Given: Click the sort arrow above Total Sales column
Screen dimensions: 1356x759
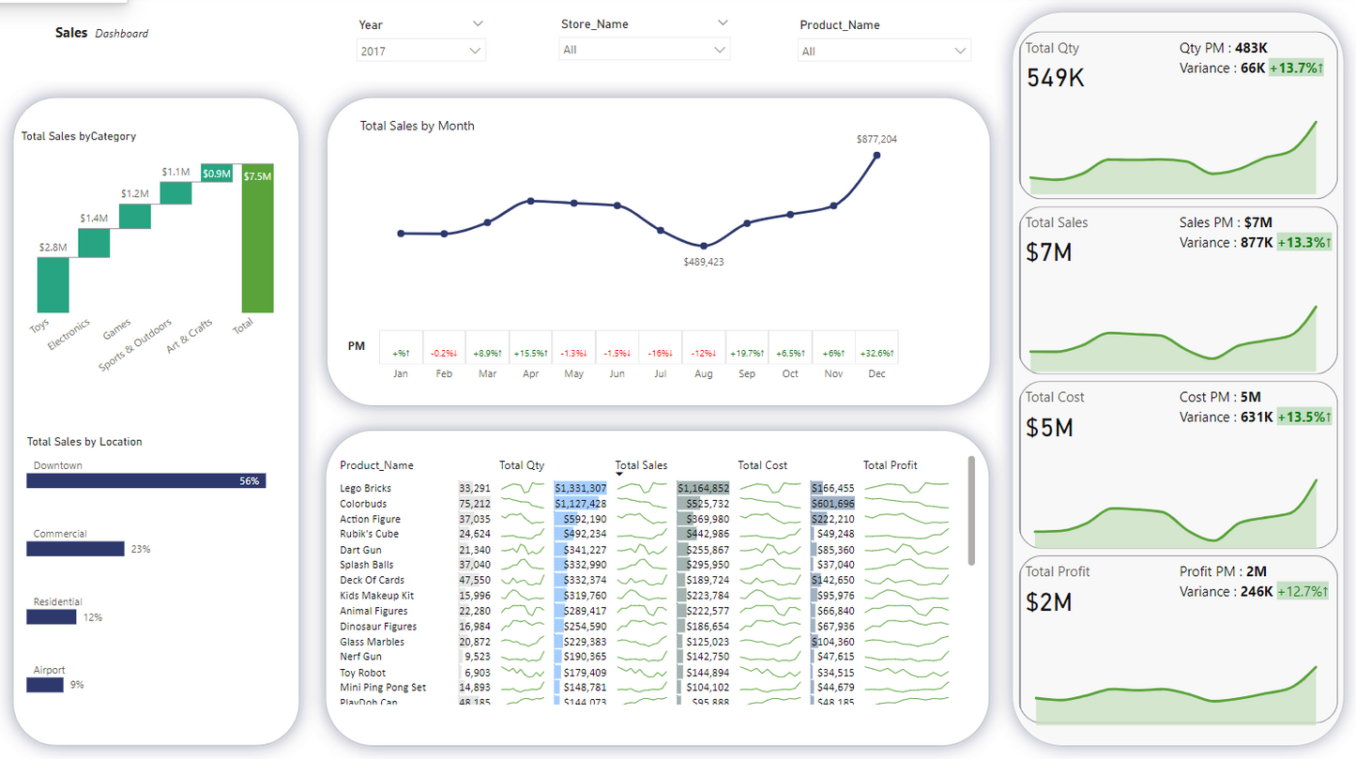Looking at the screenshot, I should point(619,475).
